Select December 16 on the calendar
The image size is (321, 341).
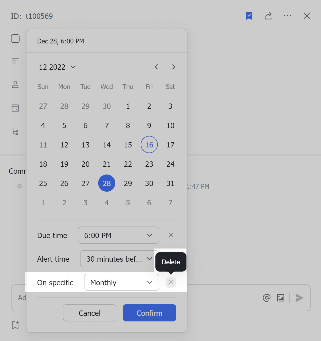149,144
